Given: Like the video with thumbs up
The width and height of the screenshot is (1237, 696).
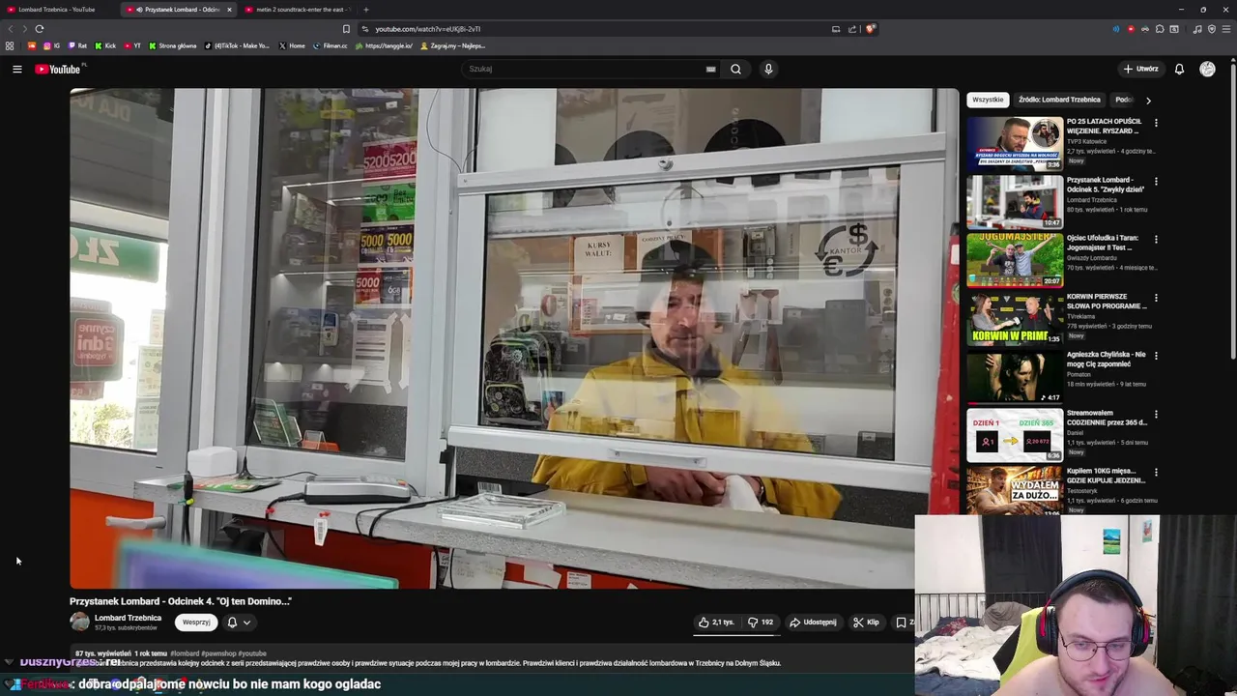Looking at the screenshot, I should pos(716,623).
